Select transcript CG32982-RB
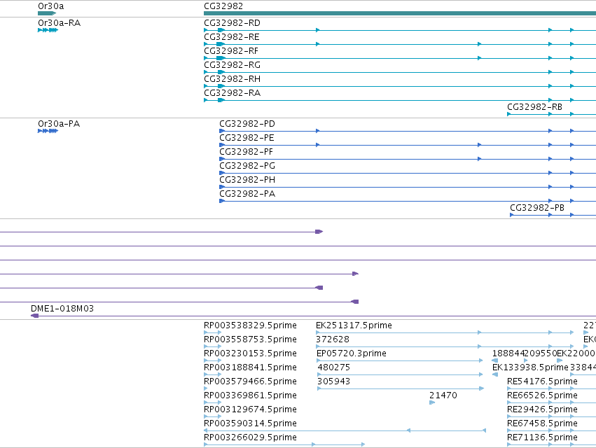 [x=535, y=107]
